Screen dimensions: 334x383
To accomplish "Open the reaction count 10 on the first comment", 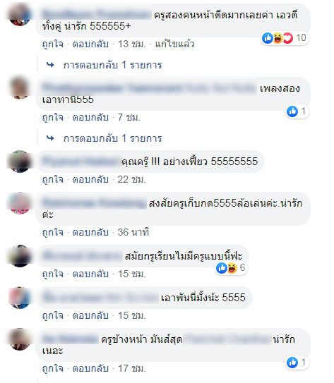I will (x=301, y=38).
